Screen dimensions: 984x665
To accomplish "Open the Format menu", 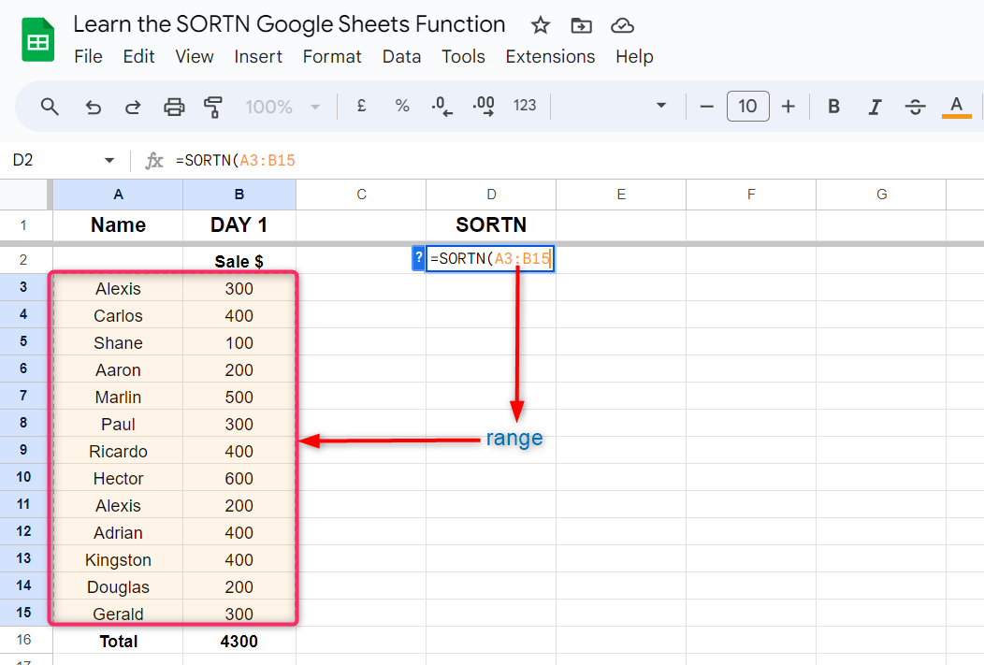I will 332,56.
